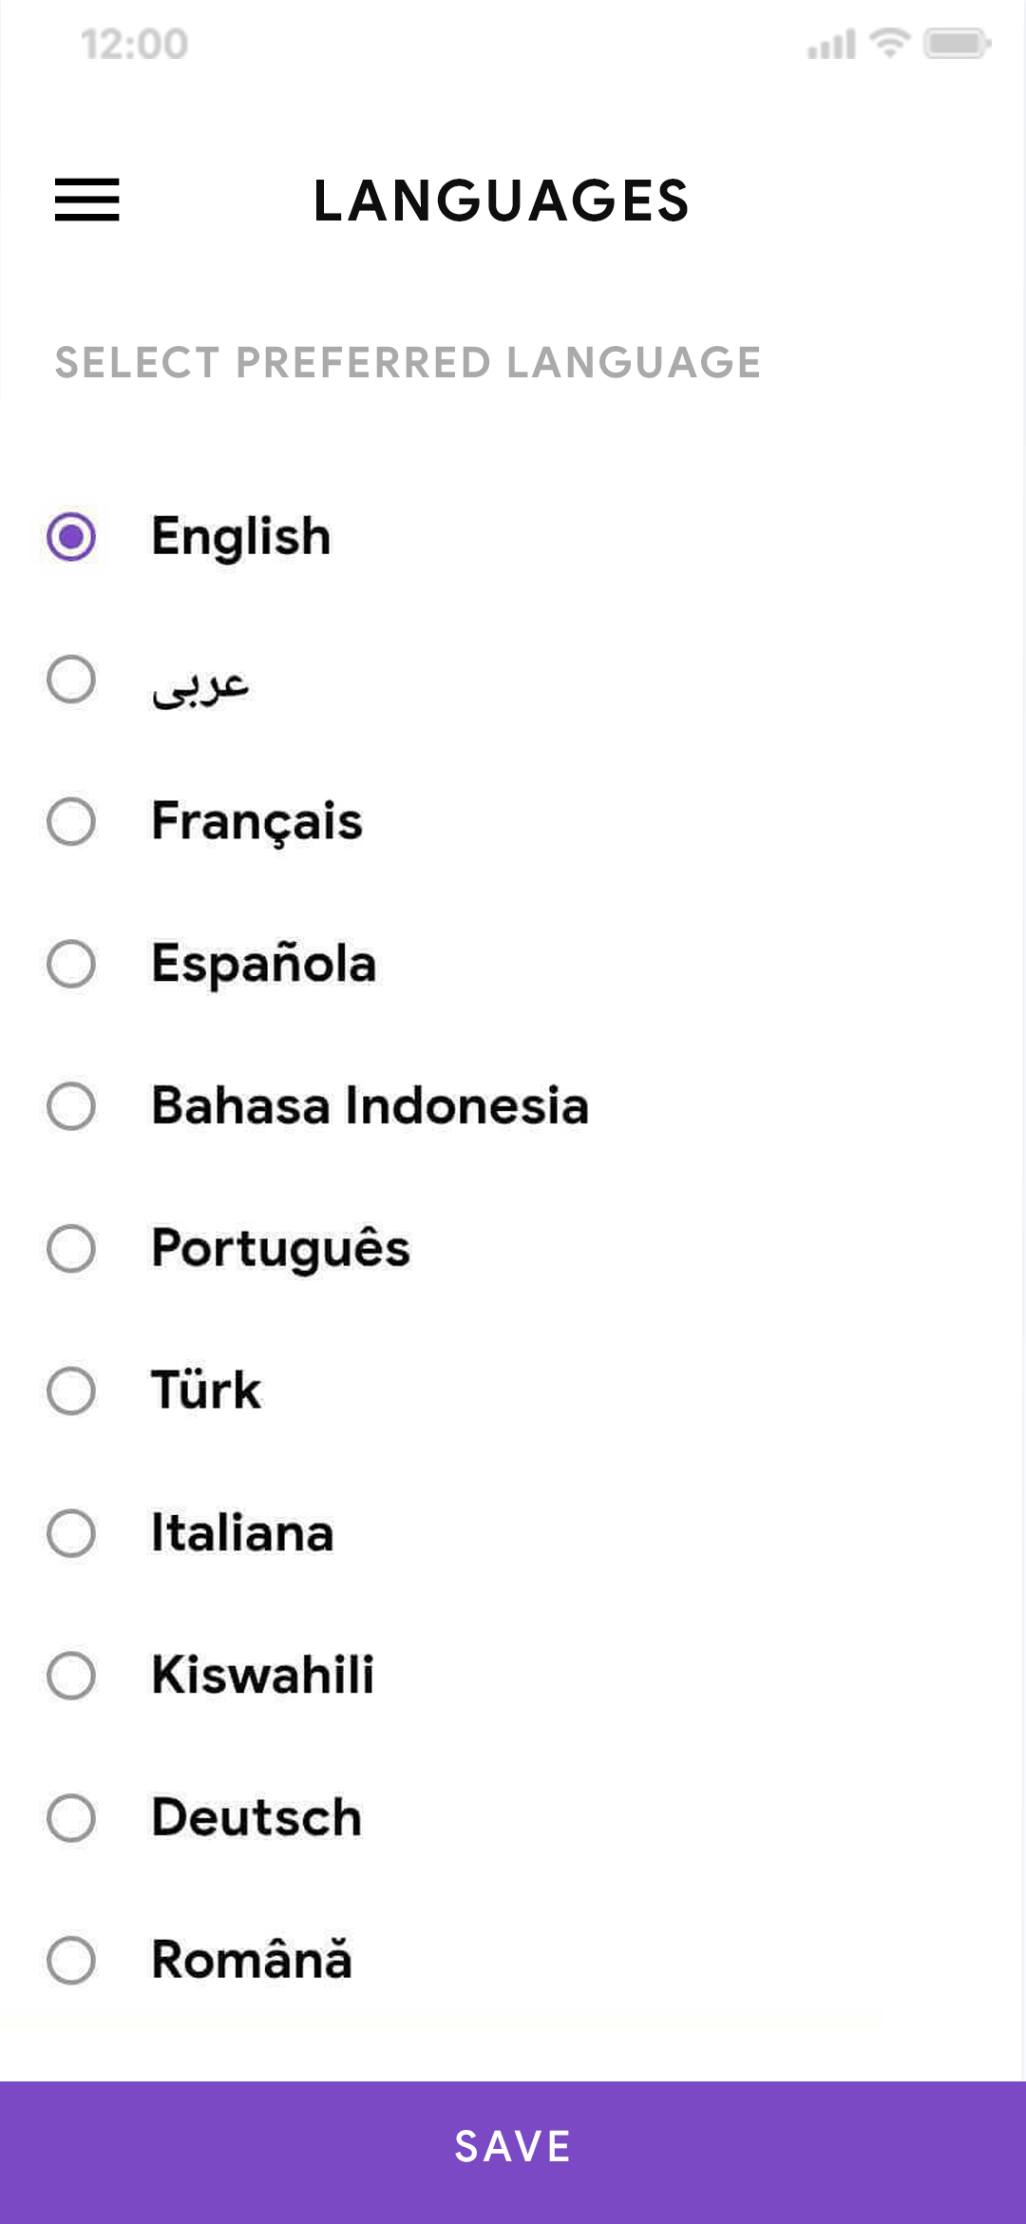Viewport: 1026px width, 2224px height.
Task: Click the battery indicator icon
Action: 955,44
